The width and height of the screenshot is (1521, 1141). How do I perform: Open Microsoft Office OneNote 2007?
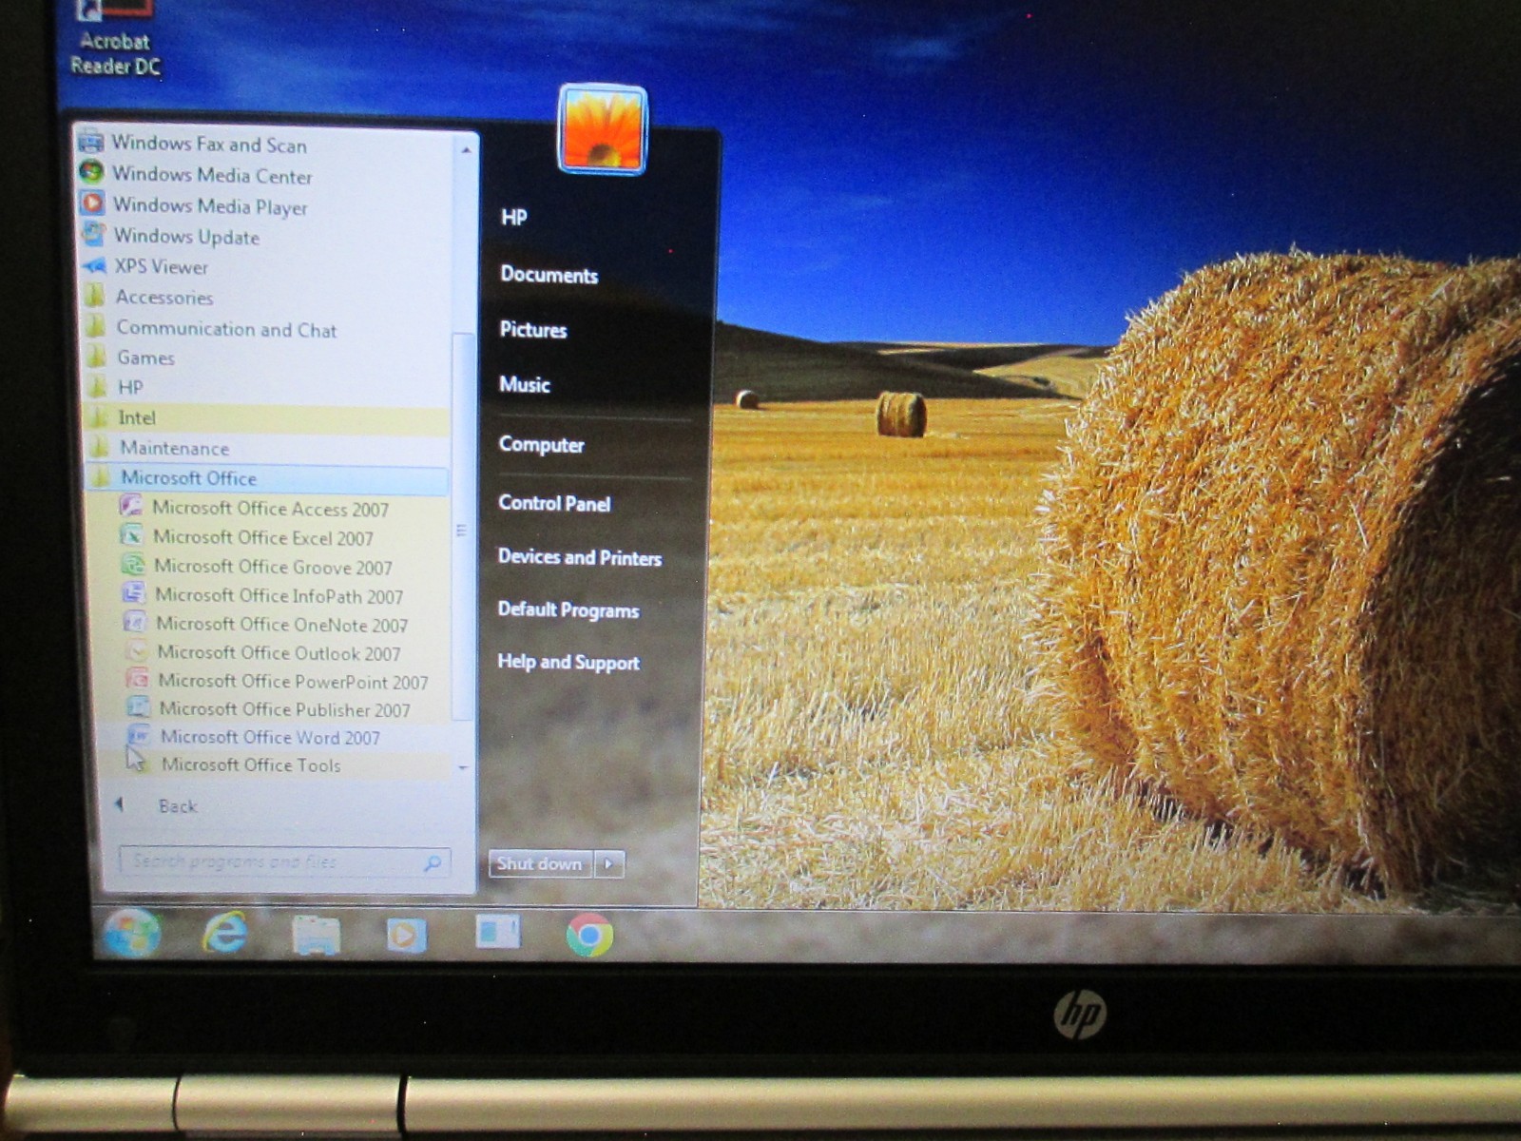tap(266, 624)
